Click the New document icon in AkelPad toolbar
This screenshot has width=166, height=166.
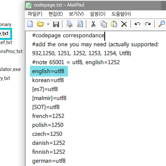tap(30, 24)
